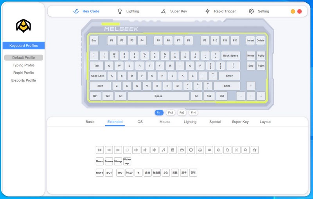Select the Mail envelope key
This screenshot has height=199, width=313.
point(182,150)
